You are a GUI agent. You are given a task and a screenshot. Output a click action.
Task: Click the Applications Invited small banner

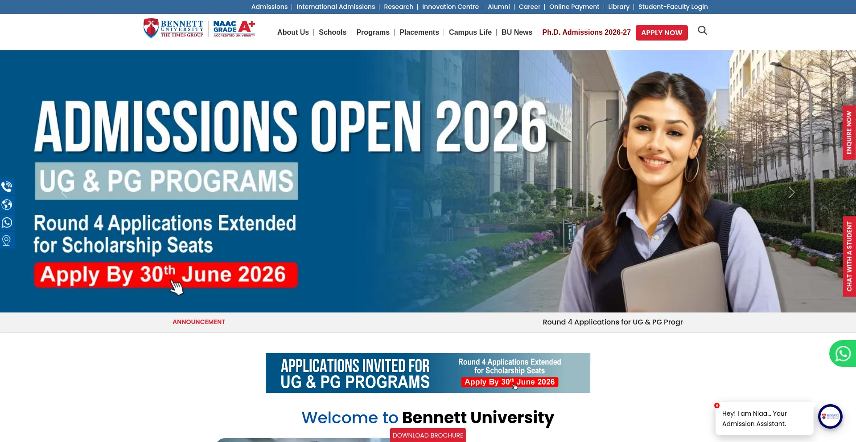[x=428, y=373]
